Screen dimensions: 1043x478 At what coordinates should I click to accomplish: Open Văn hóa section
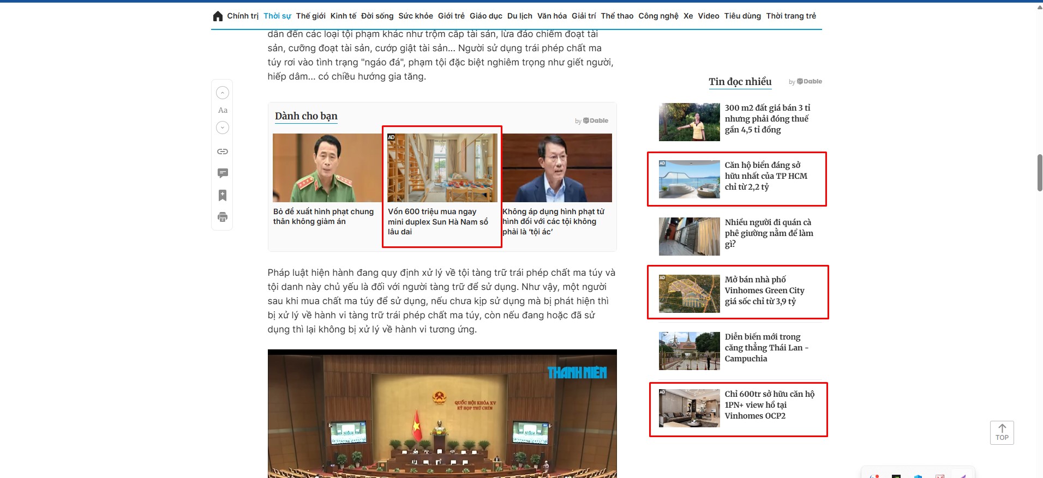point(552,16)
